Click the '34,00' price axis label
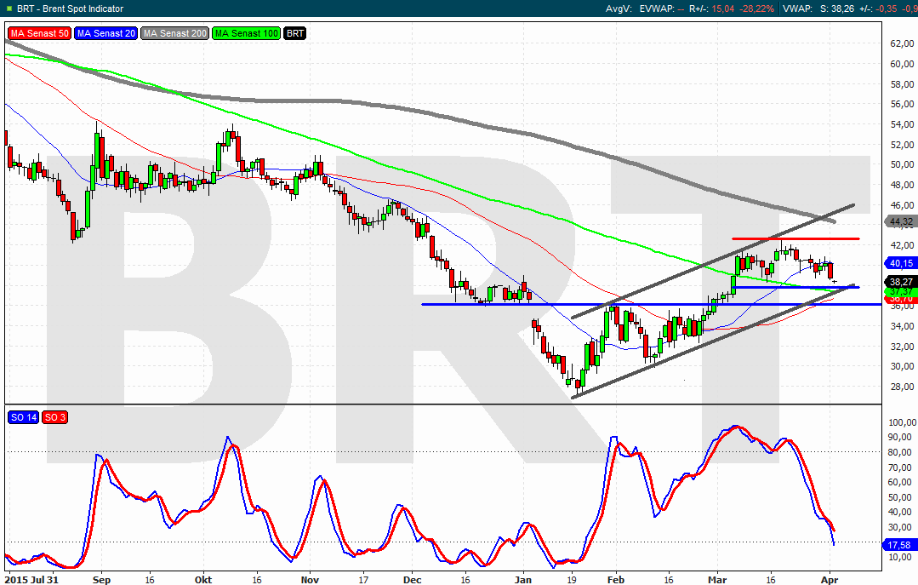The image size is (918, 585). click(902, 326)
